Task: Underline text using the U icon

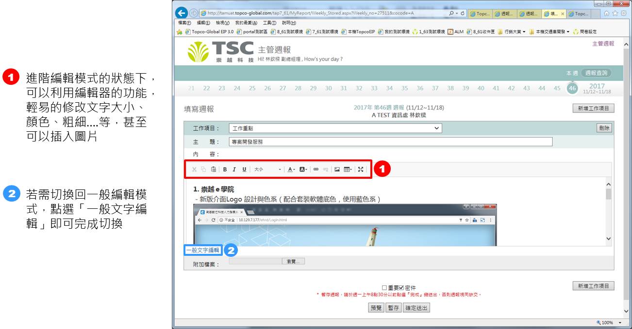Action: tap(244, 170)
